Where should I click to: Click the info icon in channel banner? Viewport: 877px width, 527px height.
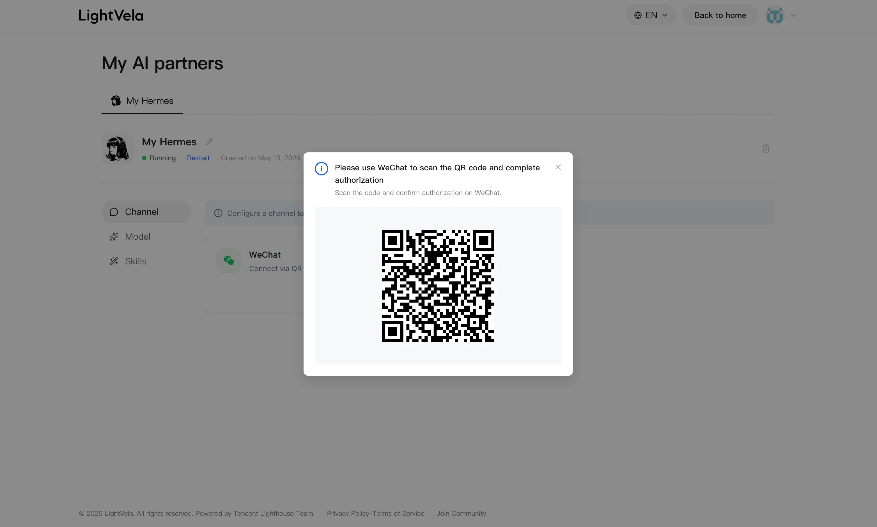point(218,213)
